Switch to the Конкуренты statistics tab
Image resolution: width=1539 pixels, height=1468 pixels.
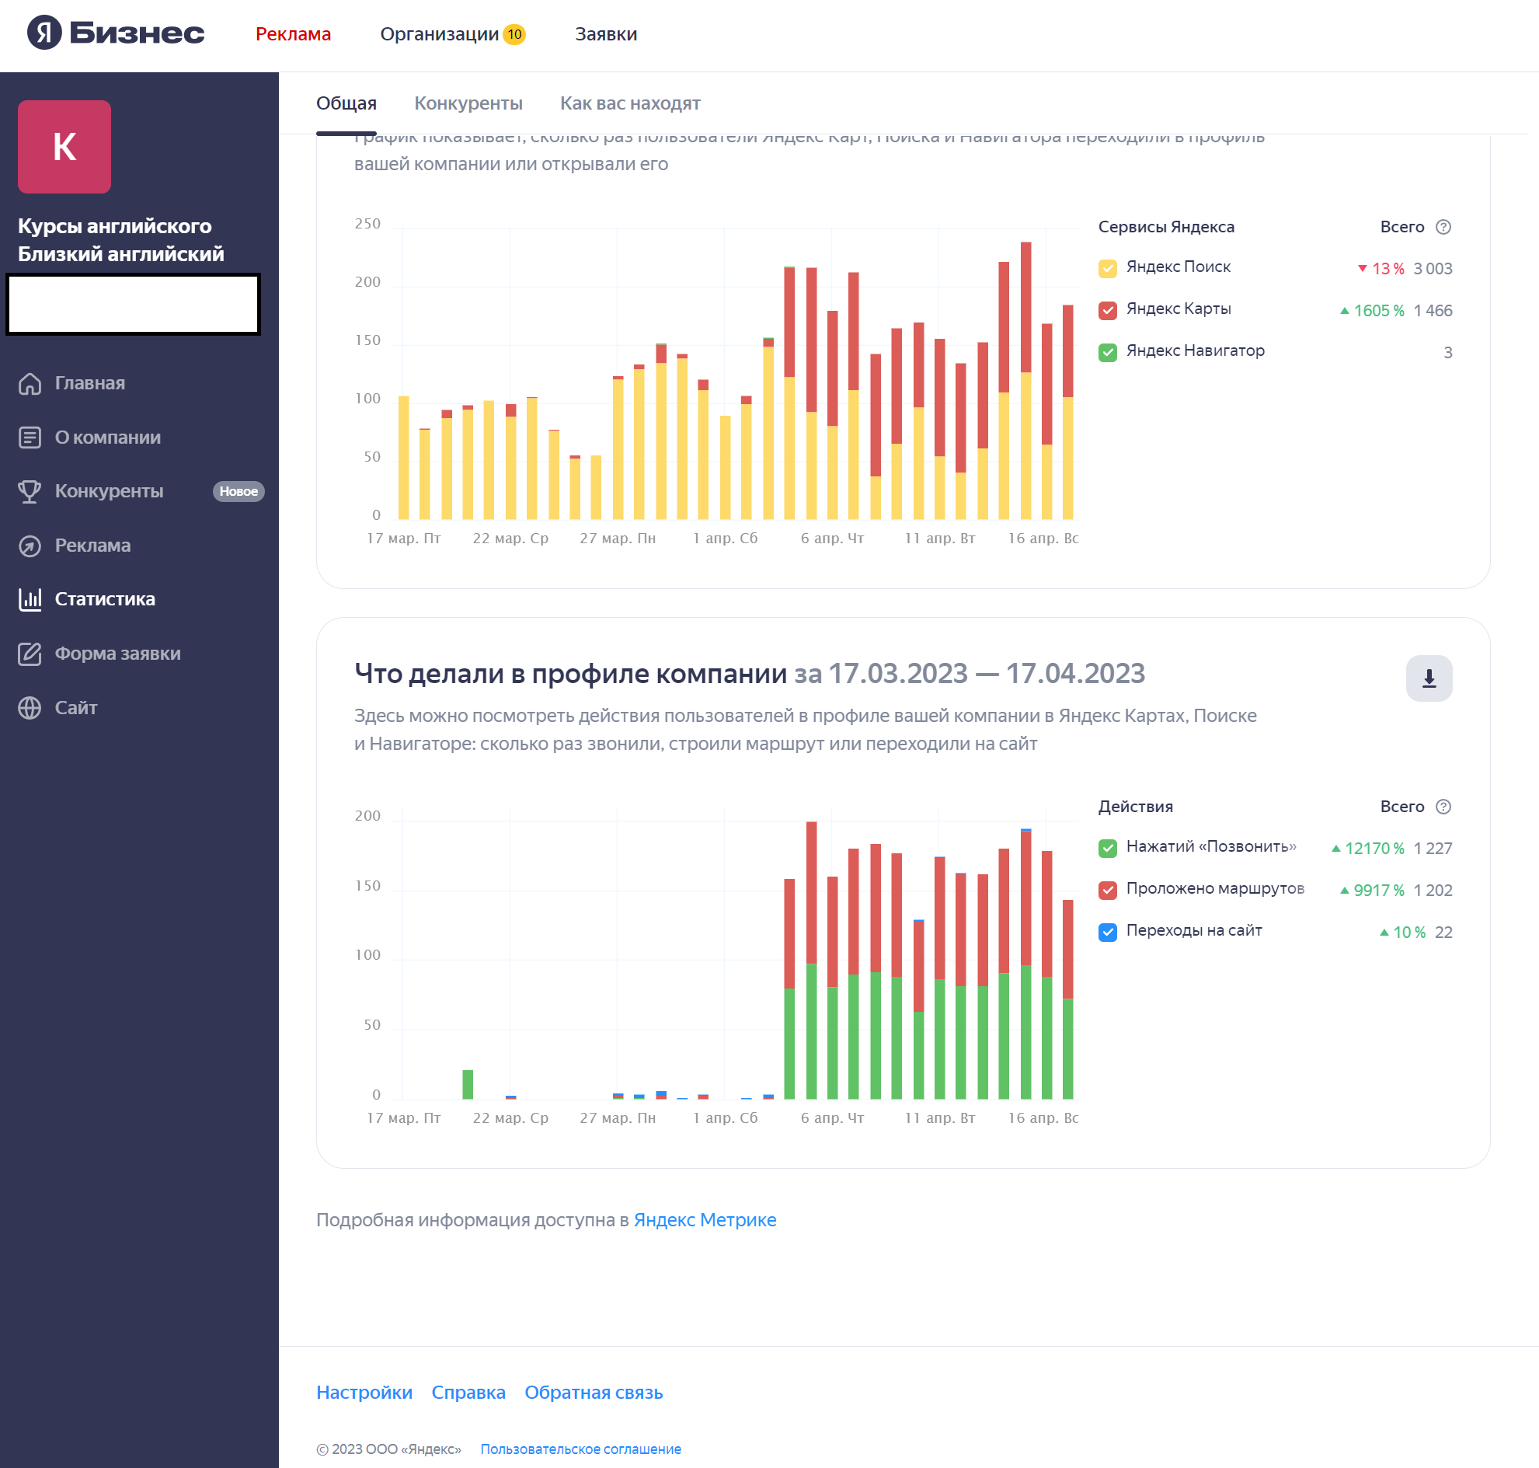(468, 103)
